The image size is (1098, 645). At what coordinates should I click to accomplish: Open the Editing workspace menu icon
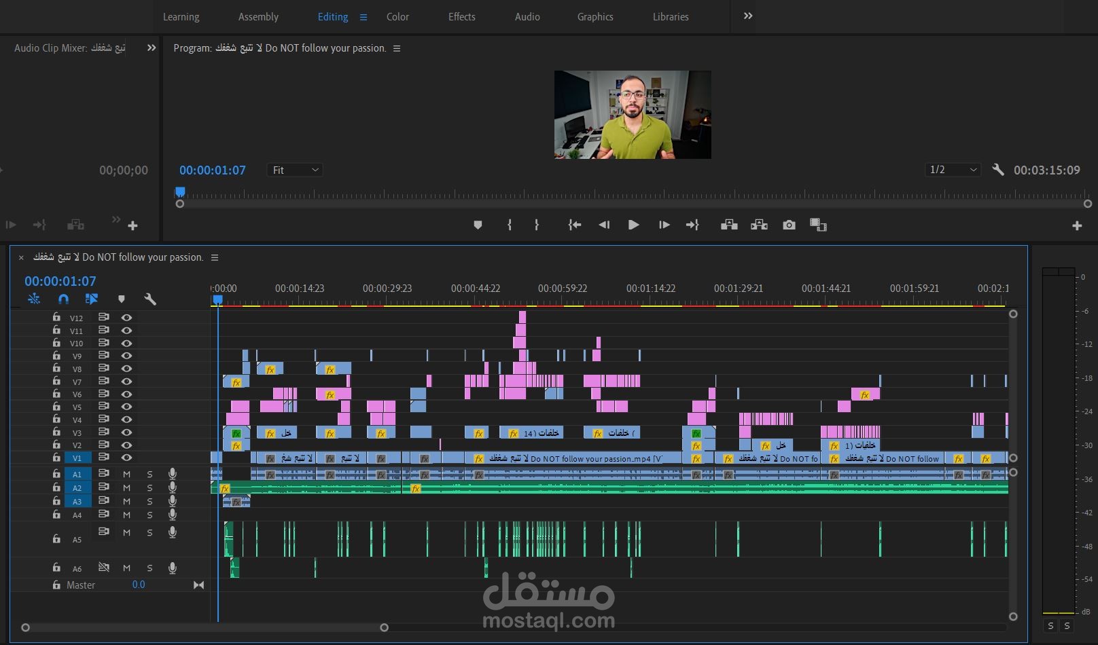(x=364, y=17)
